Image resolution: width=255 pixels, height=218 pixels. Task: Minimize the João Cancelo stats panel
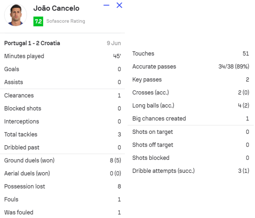coord(106,5)
